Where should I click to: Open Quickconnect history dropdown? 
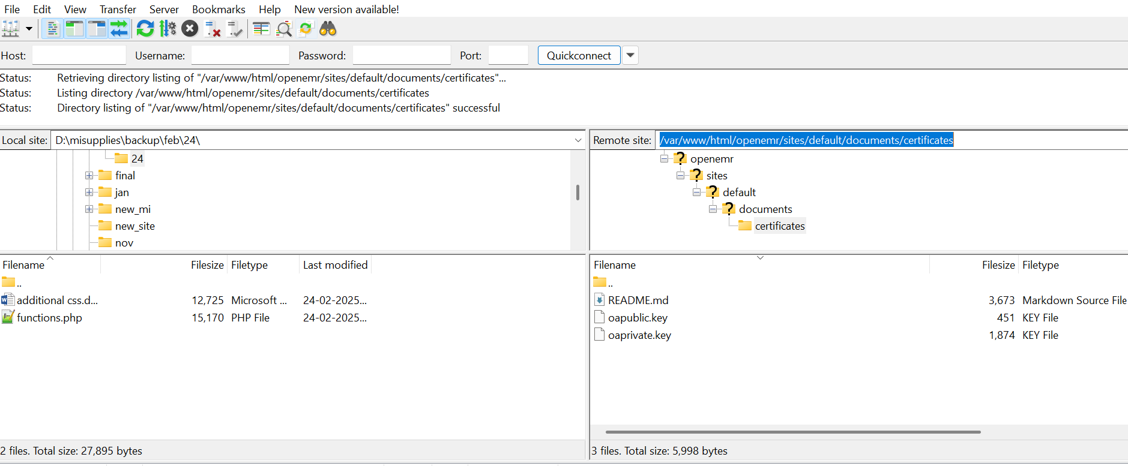click(630, 55)
